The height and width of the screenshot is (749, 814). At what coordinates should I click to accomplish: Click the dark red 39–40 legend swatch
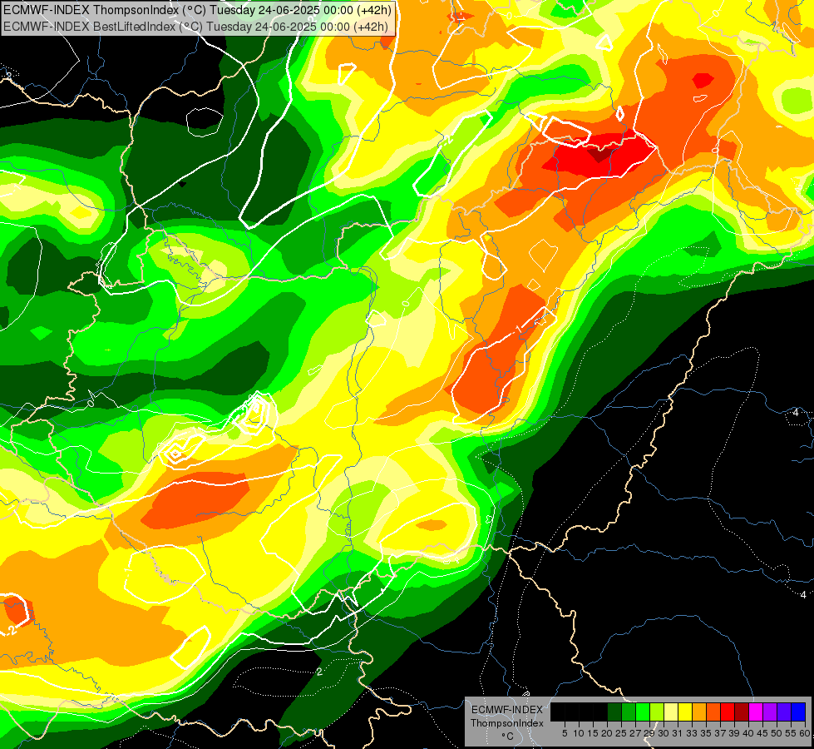coord(742,712)
